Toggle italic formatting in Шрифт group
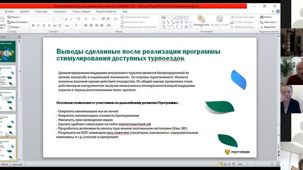Image resolution: width=303 pixels, height=170 pixels. [x=38, y=25]
